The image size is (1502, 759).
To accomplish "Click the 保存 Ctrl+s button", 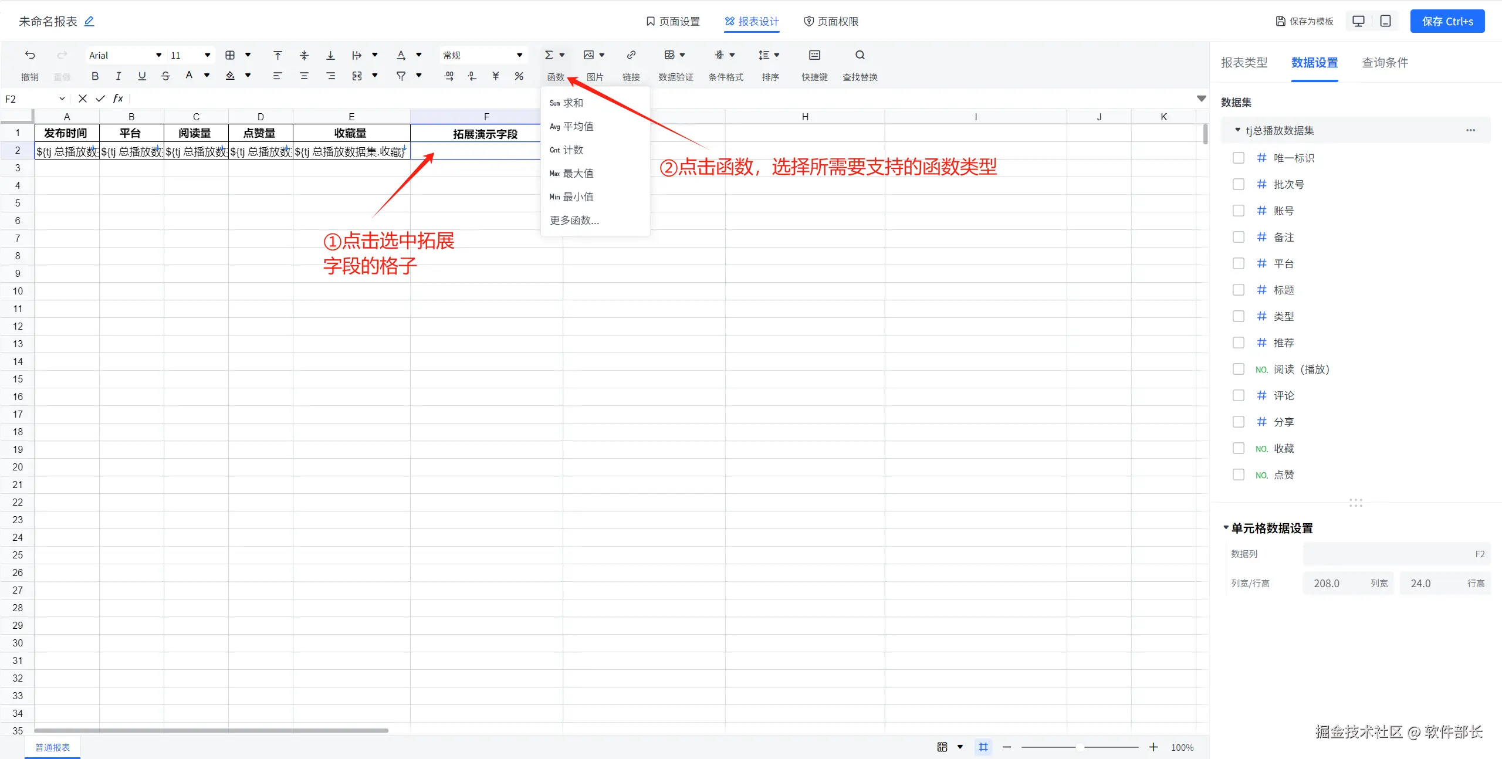I will (x=1447, y=21).
